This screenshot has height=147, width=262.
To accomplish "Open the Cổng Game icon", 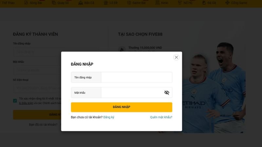I will pos(227,3).
